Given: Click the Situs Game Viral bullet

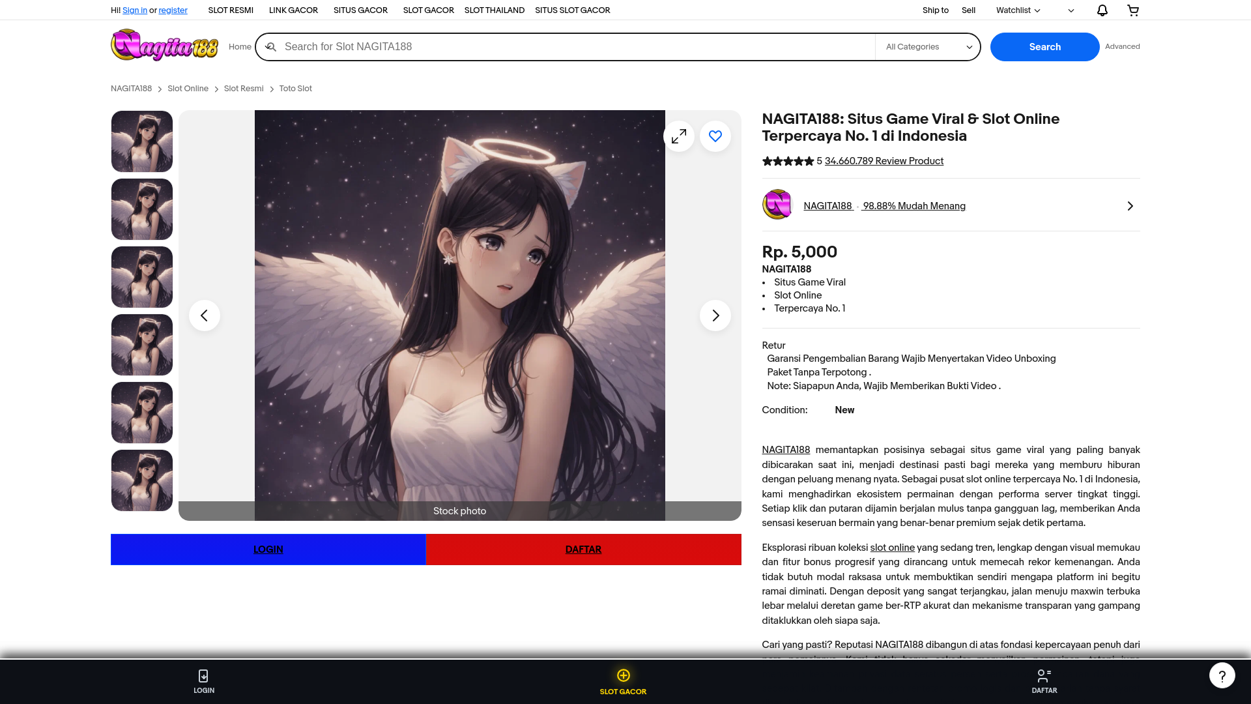Looking at the screenshot, I should pos(810,282).
